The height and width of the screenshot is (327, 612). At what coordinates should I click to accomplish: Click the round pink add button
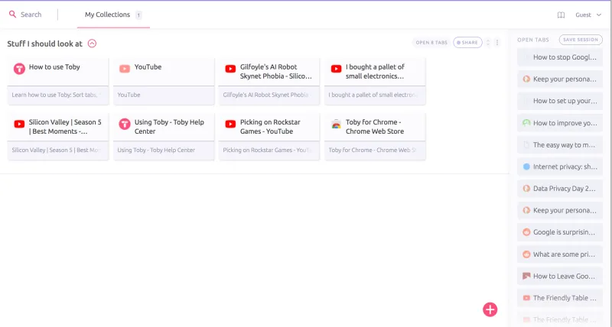click(490, 309)
